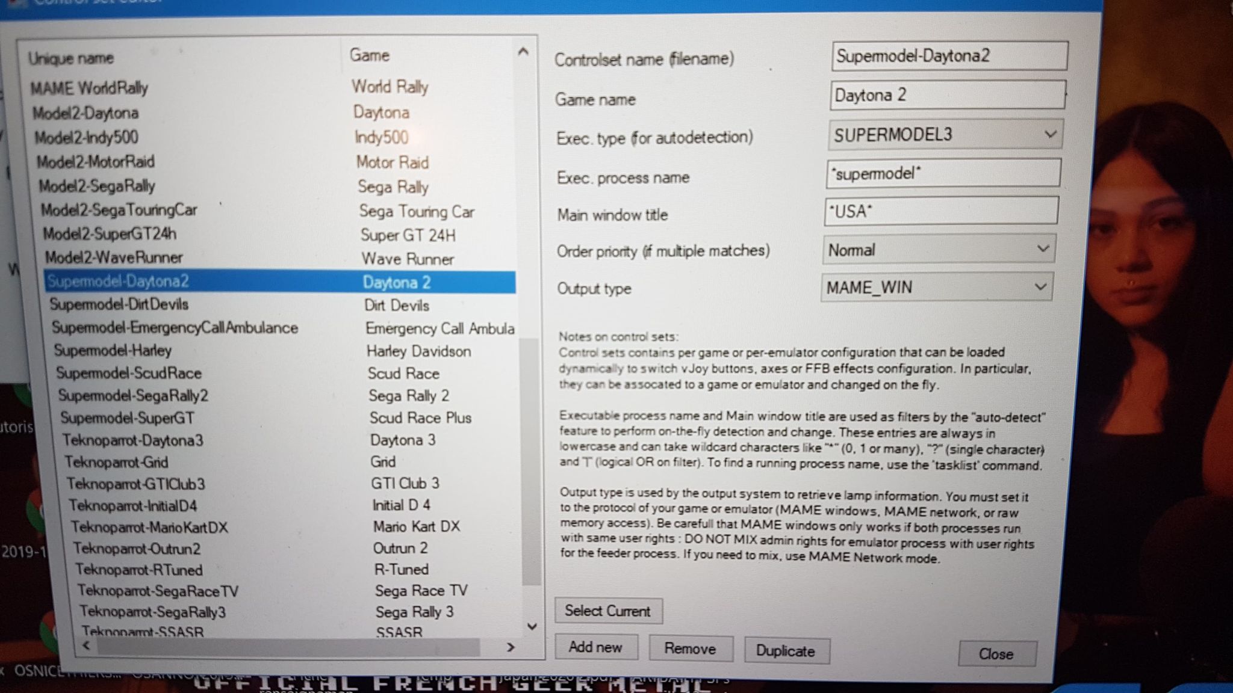Screen dimensions: 1233x693
Task: Select Supermodel-SegaRally2 row
Action: coord(287,395)
